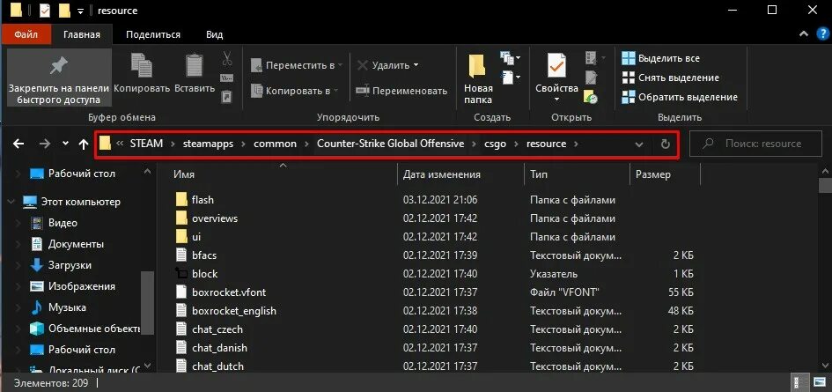The image size is (832, 392).
Task: Click the Open item ribbon icon
Action: pyautogui.click(x=595, y=57)
